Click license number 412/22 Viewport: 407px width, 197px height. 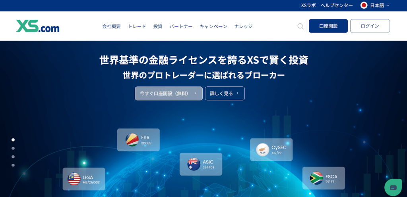pos(277,153)
